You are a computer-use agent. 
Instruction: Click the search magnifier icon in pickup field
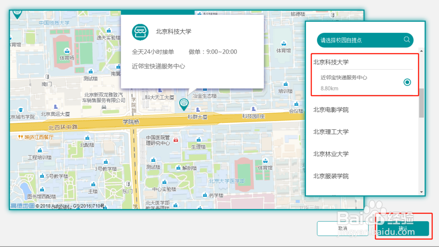[x=407, y=40]
